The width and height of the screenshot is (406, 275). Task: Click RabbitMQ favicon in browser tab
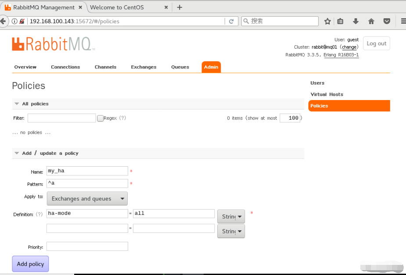8,7
